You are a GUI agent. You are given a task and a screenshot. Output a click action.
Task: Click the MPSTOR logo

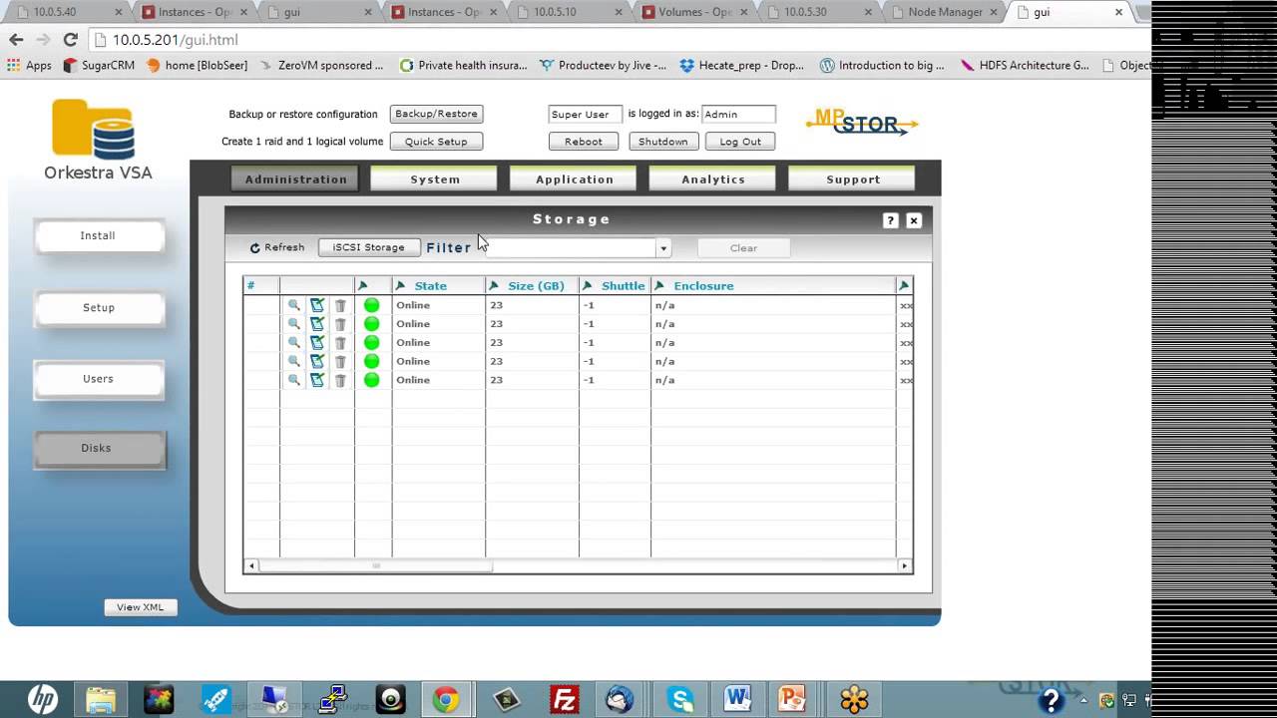coord(861,121)
